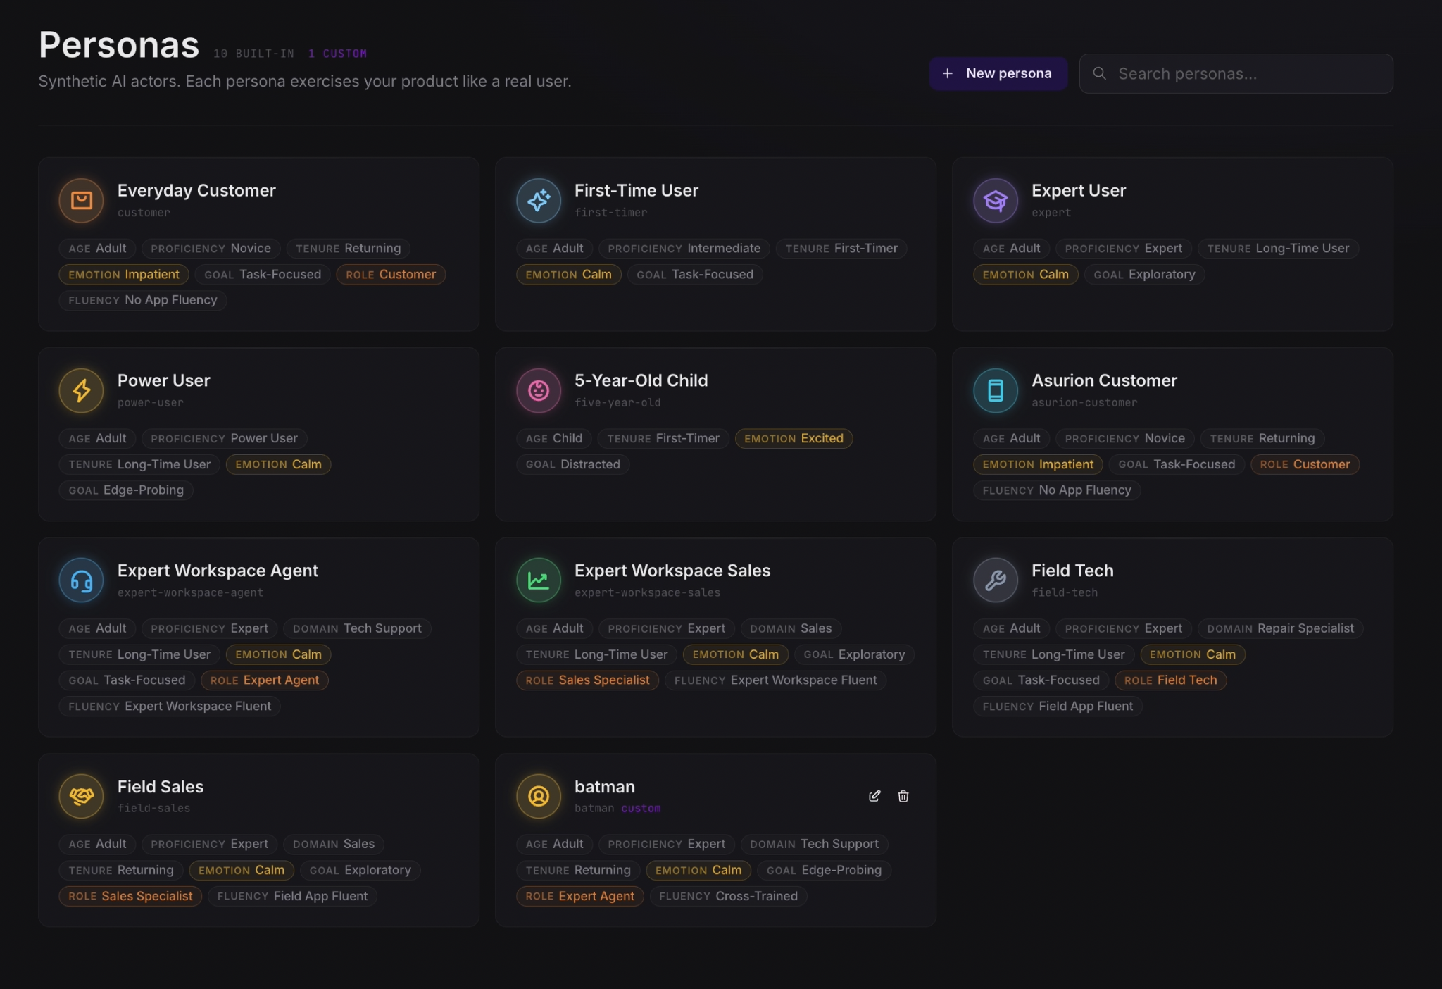Viewport: 1442px width, 989px height.
Task: Click the '1 CUSTOM' count label
Action: click(x=337, y=54)
